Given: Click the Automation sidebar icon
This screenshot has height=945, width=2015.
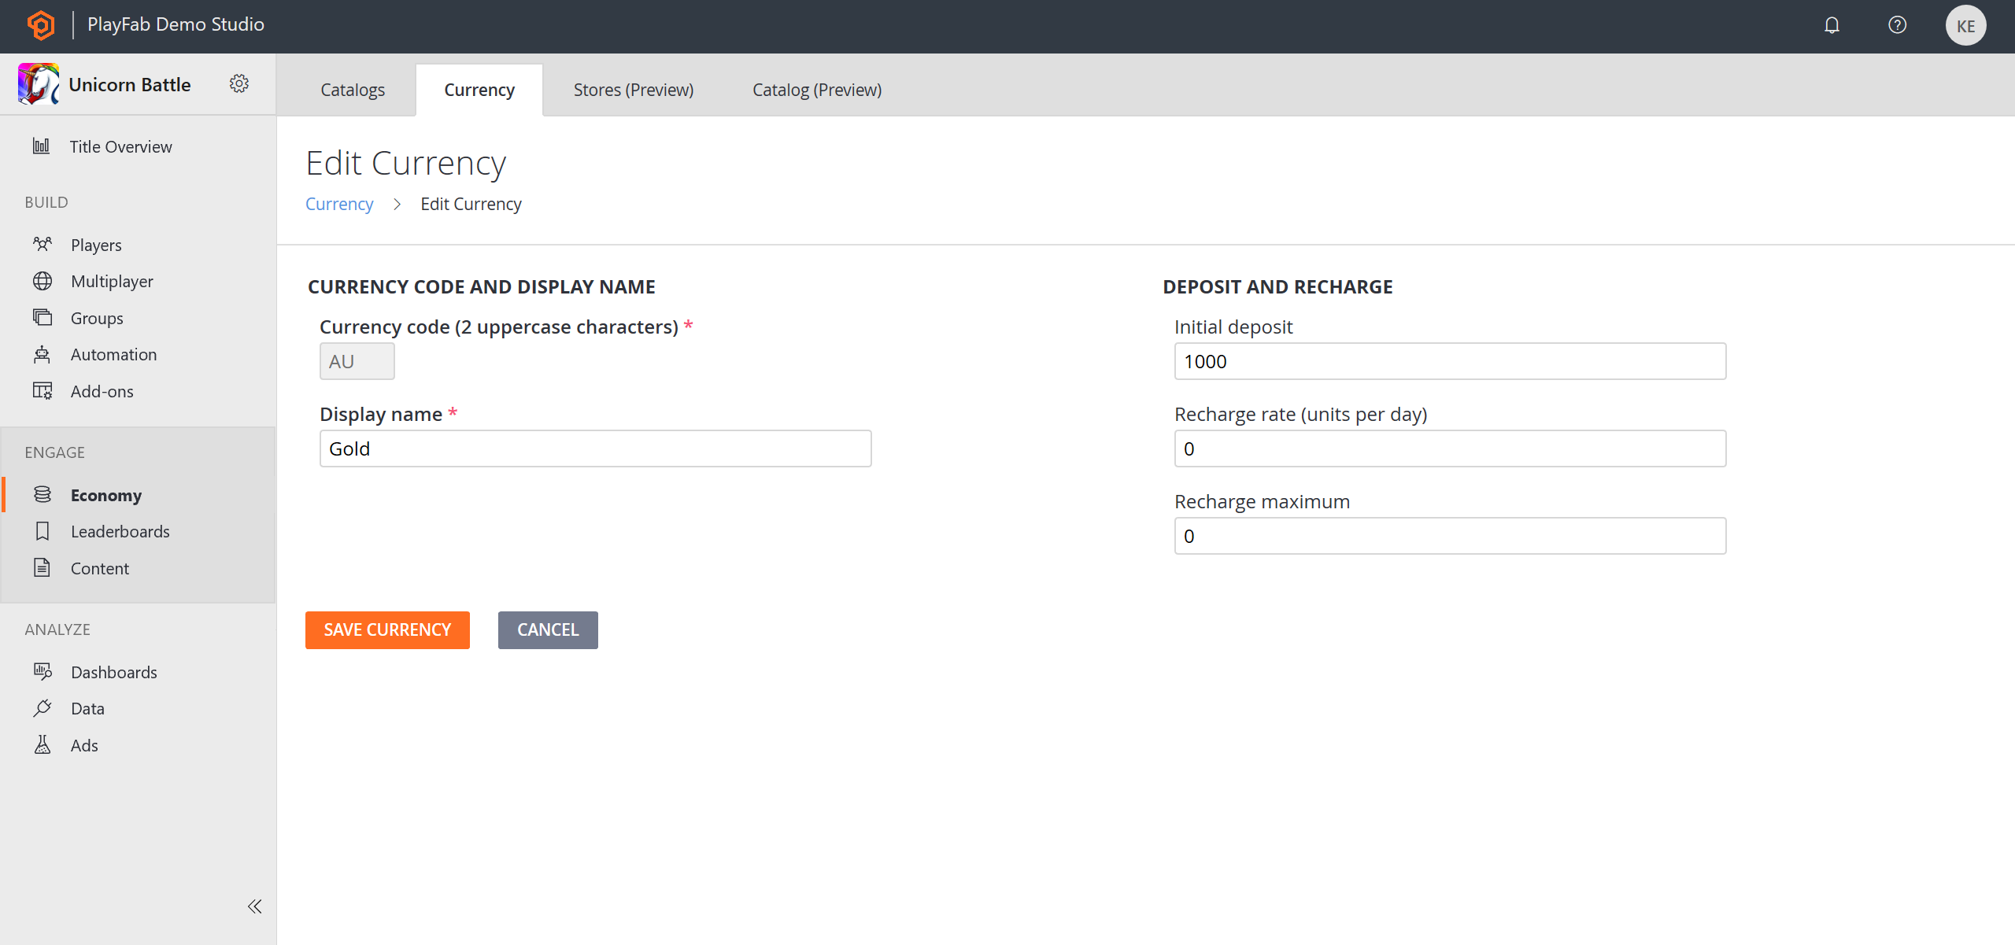Looking at the screenshot, I should 41,354.
